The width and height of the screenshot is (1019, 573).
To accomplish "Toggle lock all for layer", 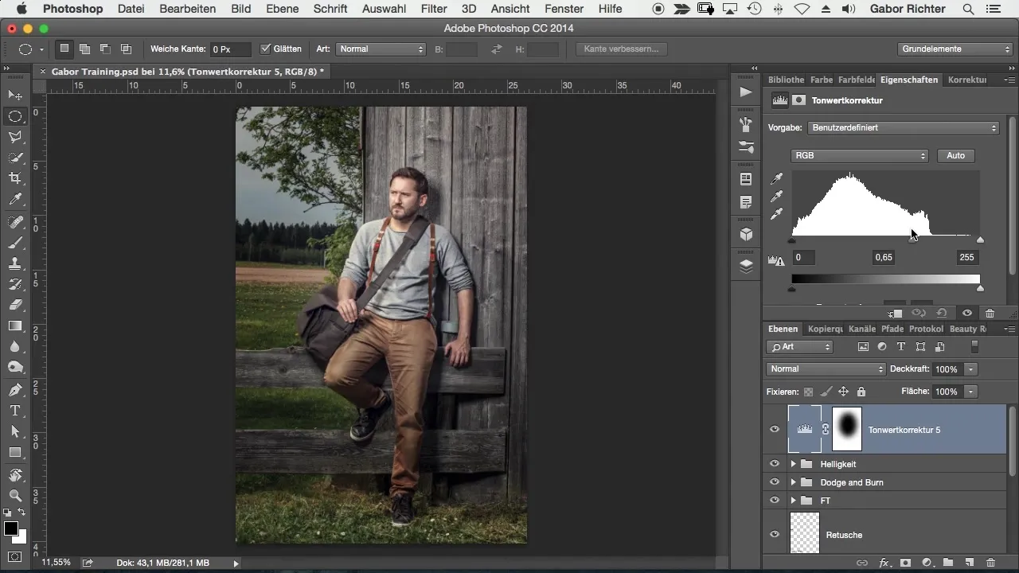I will (x=861, y=392).
